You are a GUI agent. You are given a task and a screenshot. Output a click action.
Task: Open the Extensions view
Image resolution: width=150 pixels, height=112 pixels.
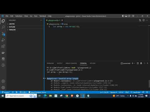[x=3, y=46]
